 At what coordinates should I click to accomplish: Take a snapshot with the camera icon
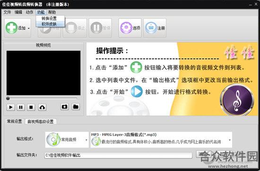(64, 107)
